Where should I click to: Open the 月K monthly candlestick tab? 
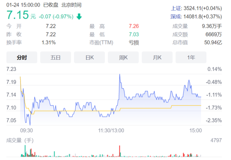(x=157, y=57)
